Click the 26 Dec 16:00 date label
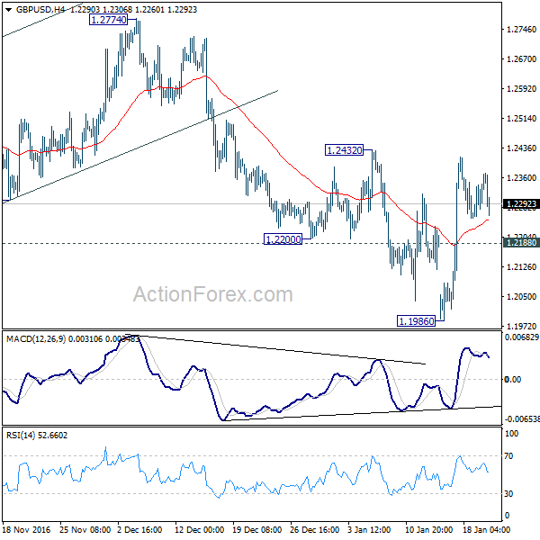Screen dimensions: 540x540 tap(314, 530)
